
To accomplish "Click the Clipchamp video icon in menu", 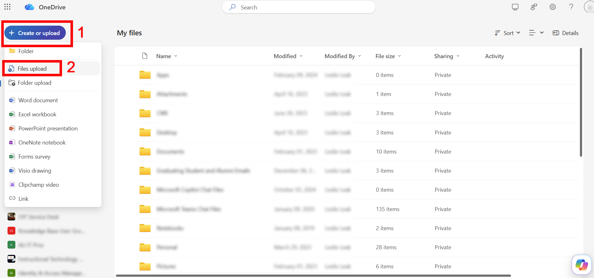I will [12, 184].
